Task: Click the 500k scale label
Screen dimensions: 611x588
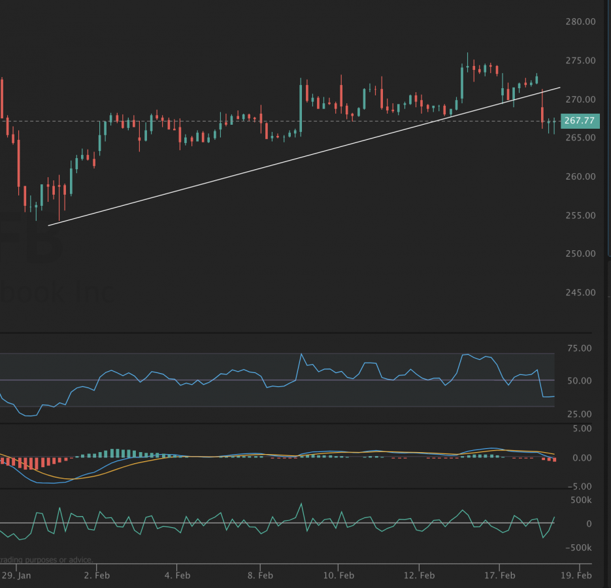Action: 581,500
